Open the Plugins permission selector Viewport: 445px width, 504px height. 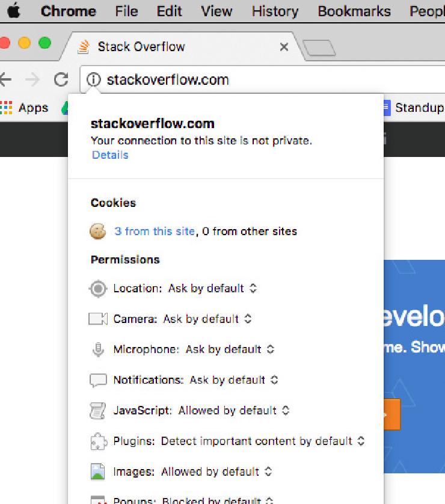pyautogui.click(x=361, y=441)
